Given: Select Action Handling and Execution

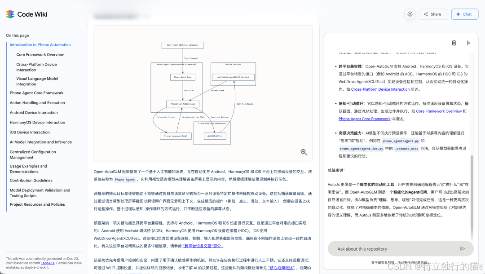Looking at the screenshot, I should pos(37,103).
